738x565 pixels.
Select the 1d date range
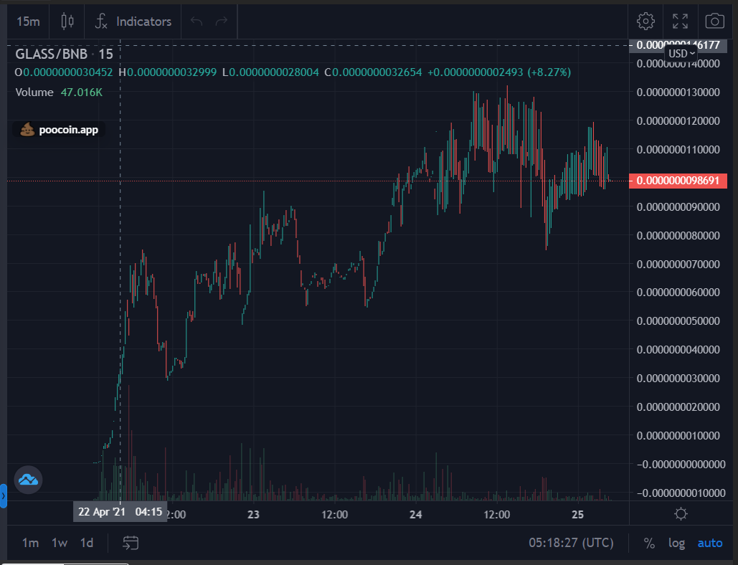87,543
